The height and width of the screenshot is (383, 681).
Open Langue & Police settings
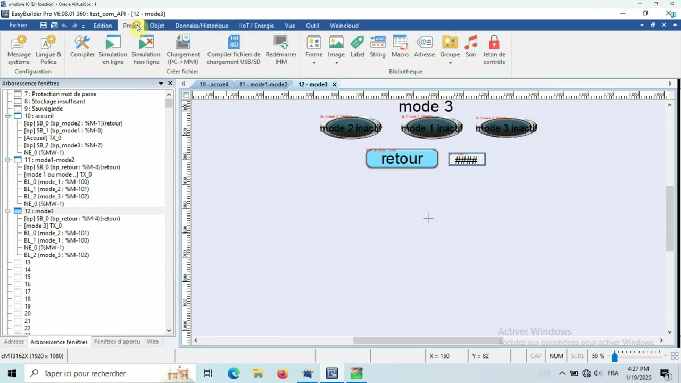[x=48, y=50]
